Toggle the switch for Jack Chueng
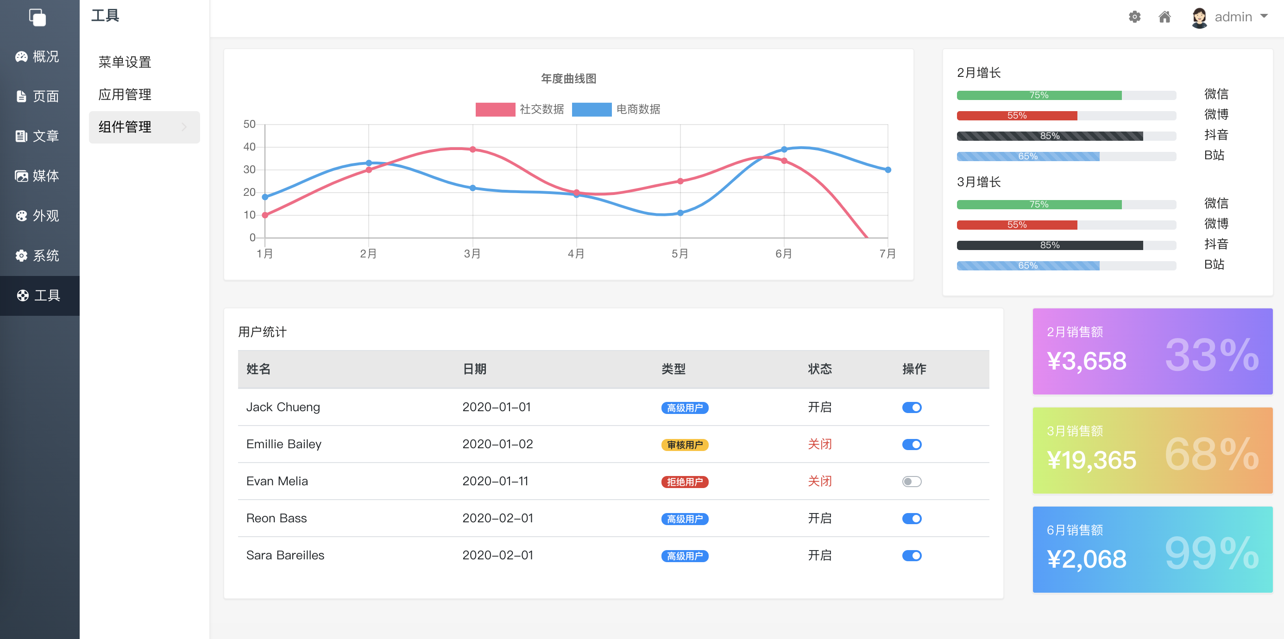Viewport: 1284px width, 639px height. click(x=912, y=408)
